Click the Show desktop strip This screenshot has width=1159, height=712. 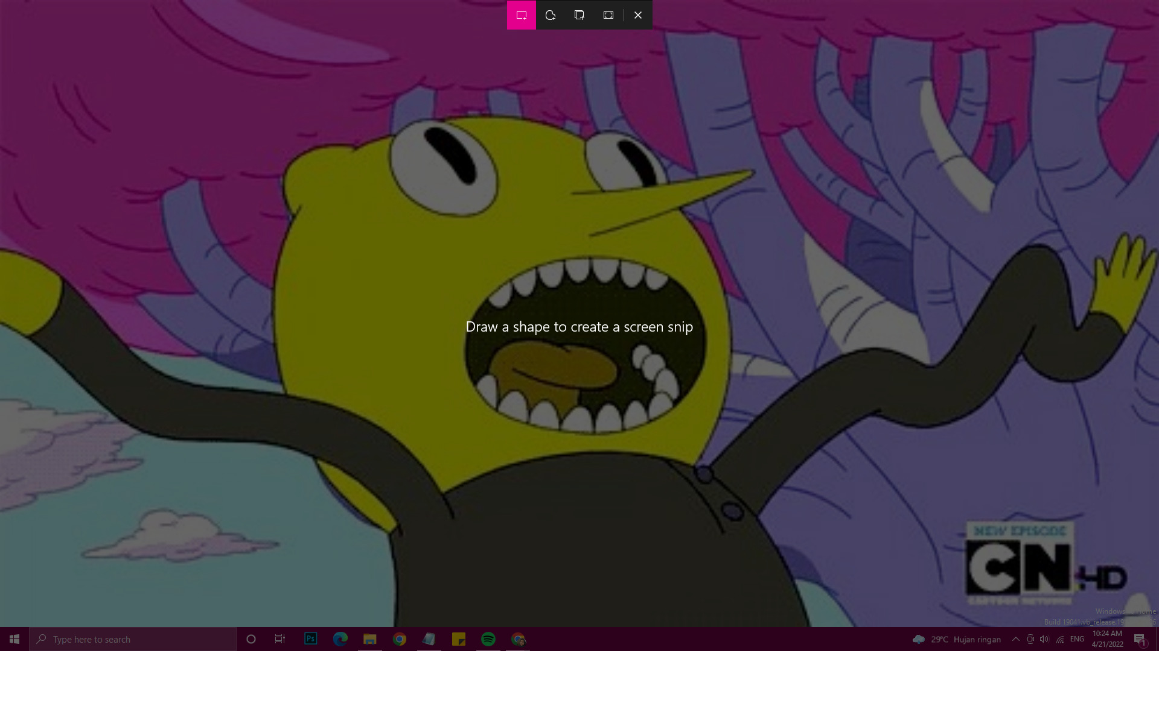pos(1157,639)
